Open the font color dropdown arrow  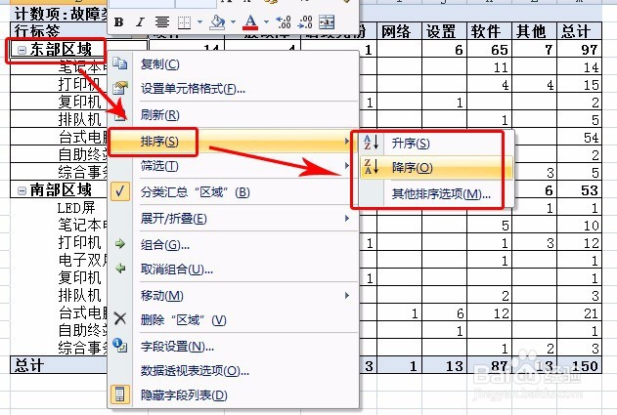(x=266, y=22)
